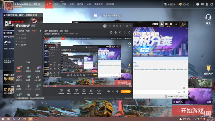Open Steam from the Windows taskbar

click(x=19, y=119)
